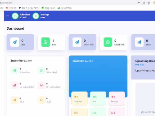Viewport: 155px width, 116px height.
Task: Click the password key icon in address bar
Action: coord(139,3)
